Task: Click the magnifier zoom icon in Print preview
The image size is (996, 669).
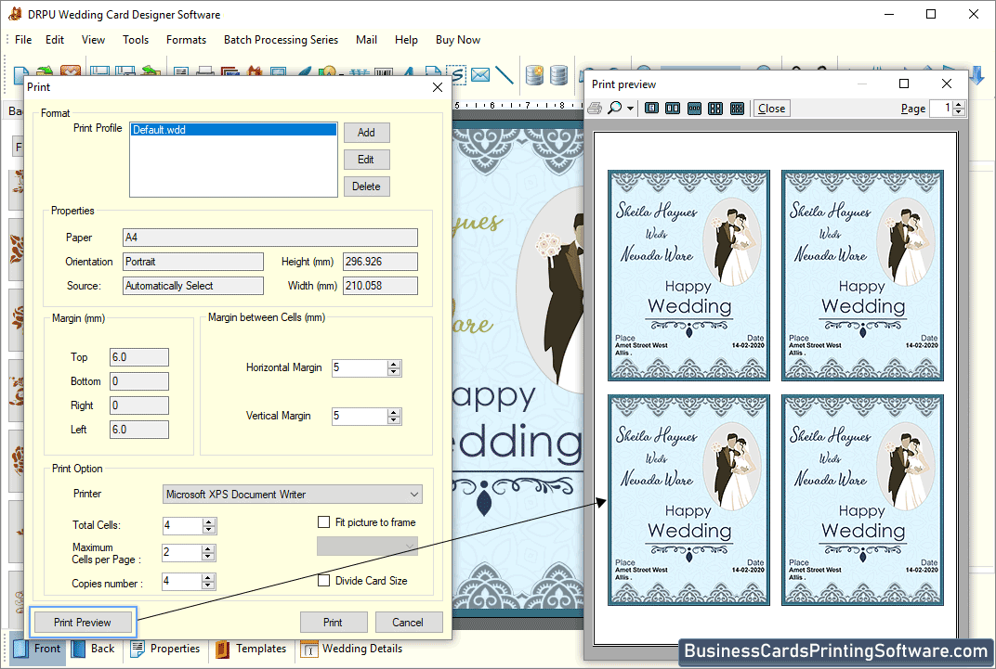Action: tap(614, 108)
